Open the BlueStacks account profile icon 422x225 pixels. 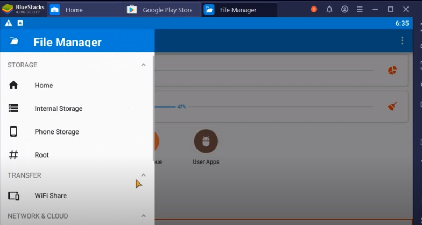(344, 10)
